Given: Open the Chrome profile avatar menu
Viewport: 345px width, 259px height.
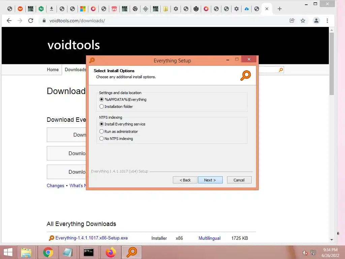Looking at the screenshot, I should 316,21.
